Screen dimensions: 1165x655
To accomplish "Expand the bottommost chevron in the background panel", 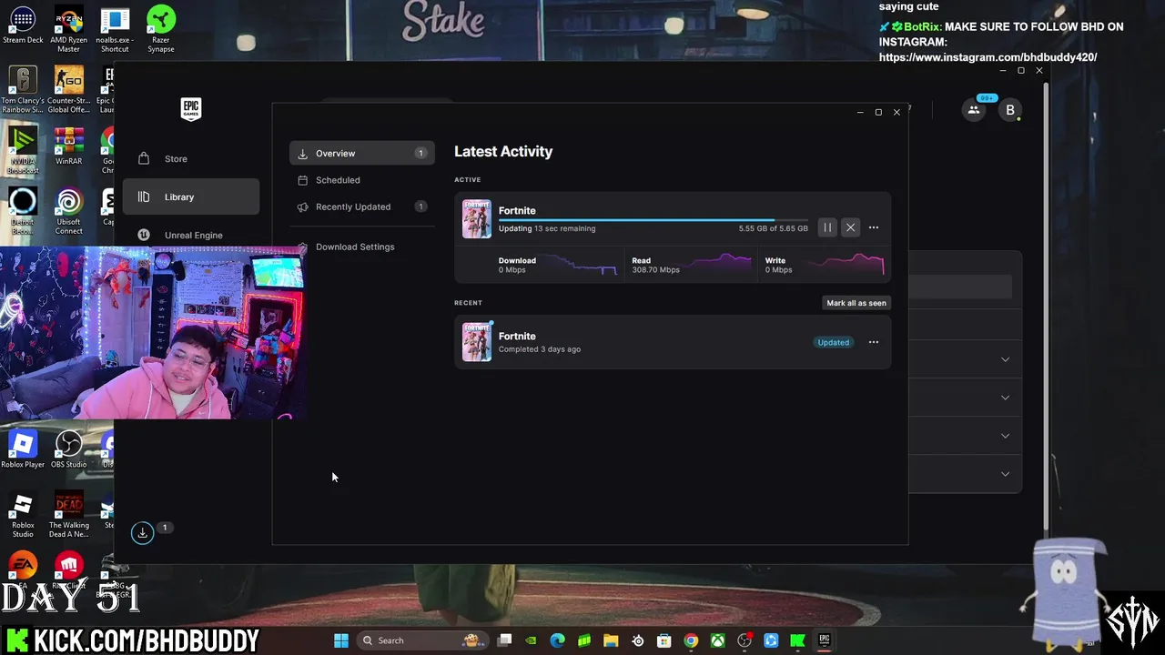I will coord(1005,474).
